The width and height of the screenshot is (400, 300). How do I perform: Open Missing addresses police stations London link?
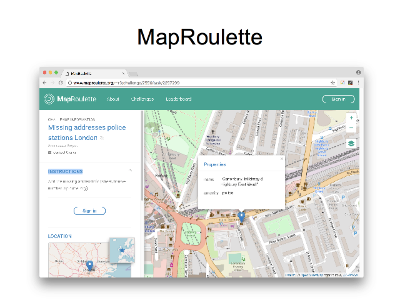[87, 132]
